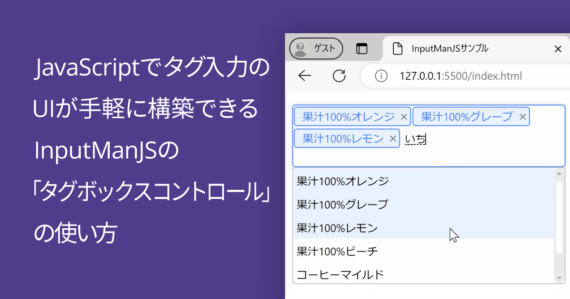This screenshot has height=299, width=570.
Task: Click the back navigation arrow
Action: 304,75
